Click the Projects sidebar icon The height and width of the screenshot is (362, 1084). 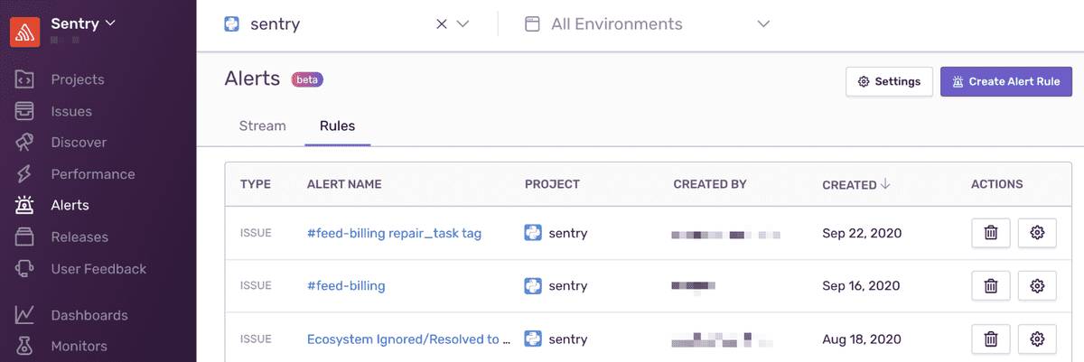[24, 79]
